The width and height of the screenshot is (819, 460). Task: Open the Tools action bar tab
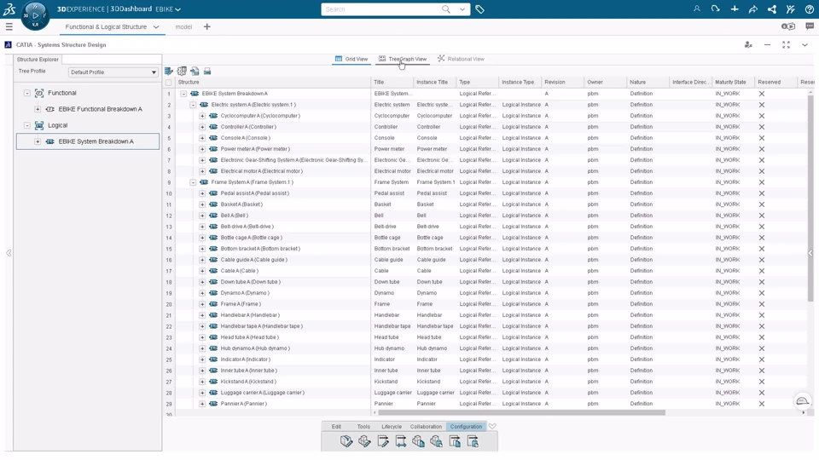coord(363,427)
